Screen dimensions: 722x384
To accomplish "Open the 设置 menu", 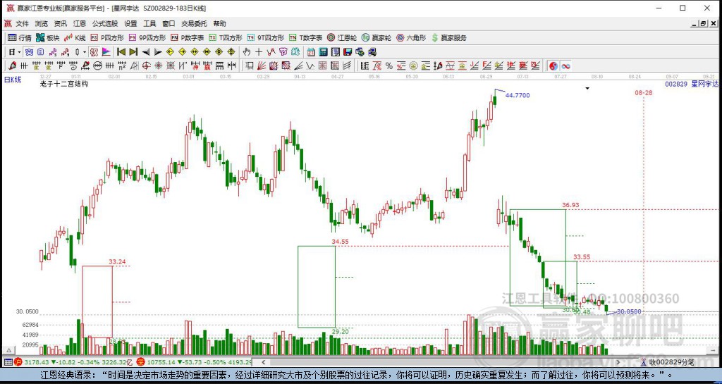I will pyautogui.click(x=130, y=23).
